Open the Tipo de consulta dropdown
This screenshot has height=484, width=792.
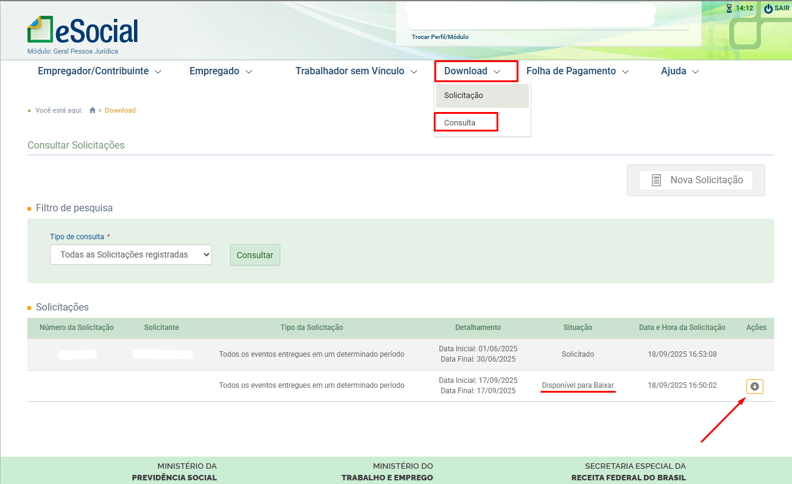(130, 254)
